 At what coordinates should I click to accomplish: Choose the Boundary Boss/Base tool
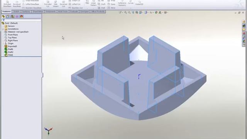[x=32, y=8]
